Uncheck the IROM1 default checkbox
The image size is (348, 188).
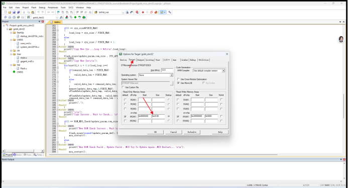click(x=125, y=116)
